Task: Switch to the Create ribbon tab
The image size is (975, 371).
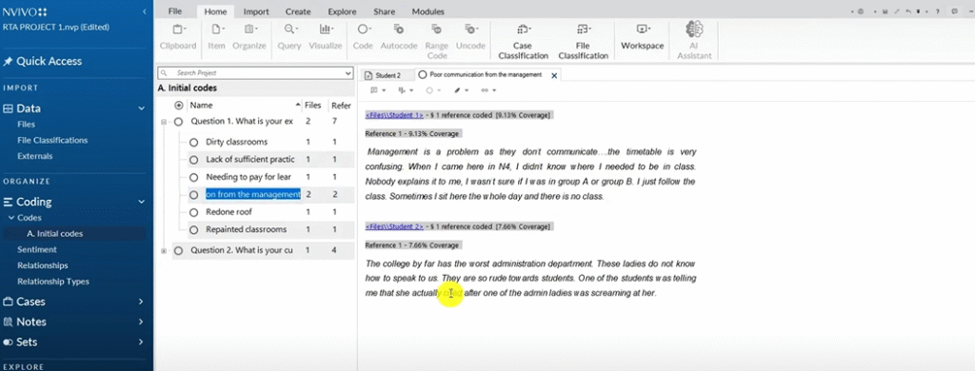Action: [298, 11]
